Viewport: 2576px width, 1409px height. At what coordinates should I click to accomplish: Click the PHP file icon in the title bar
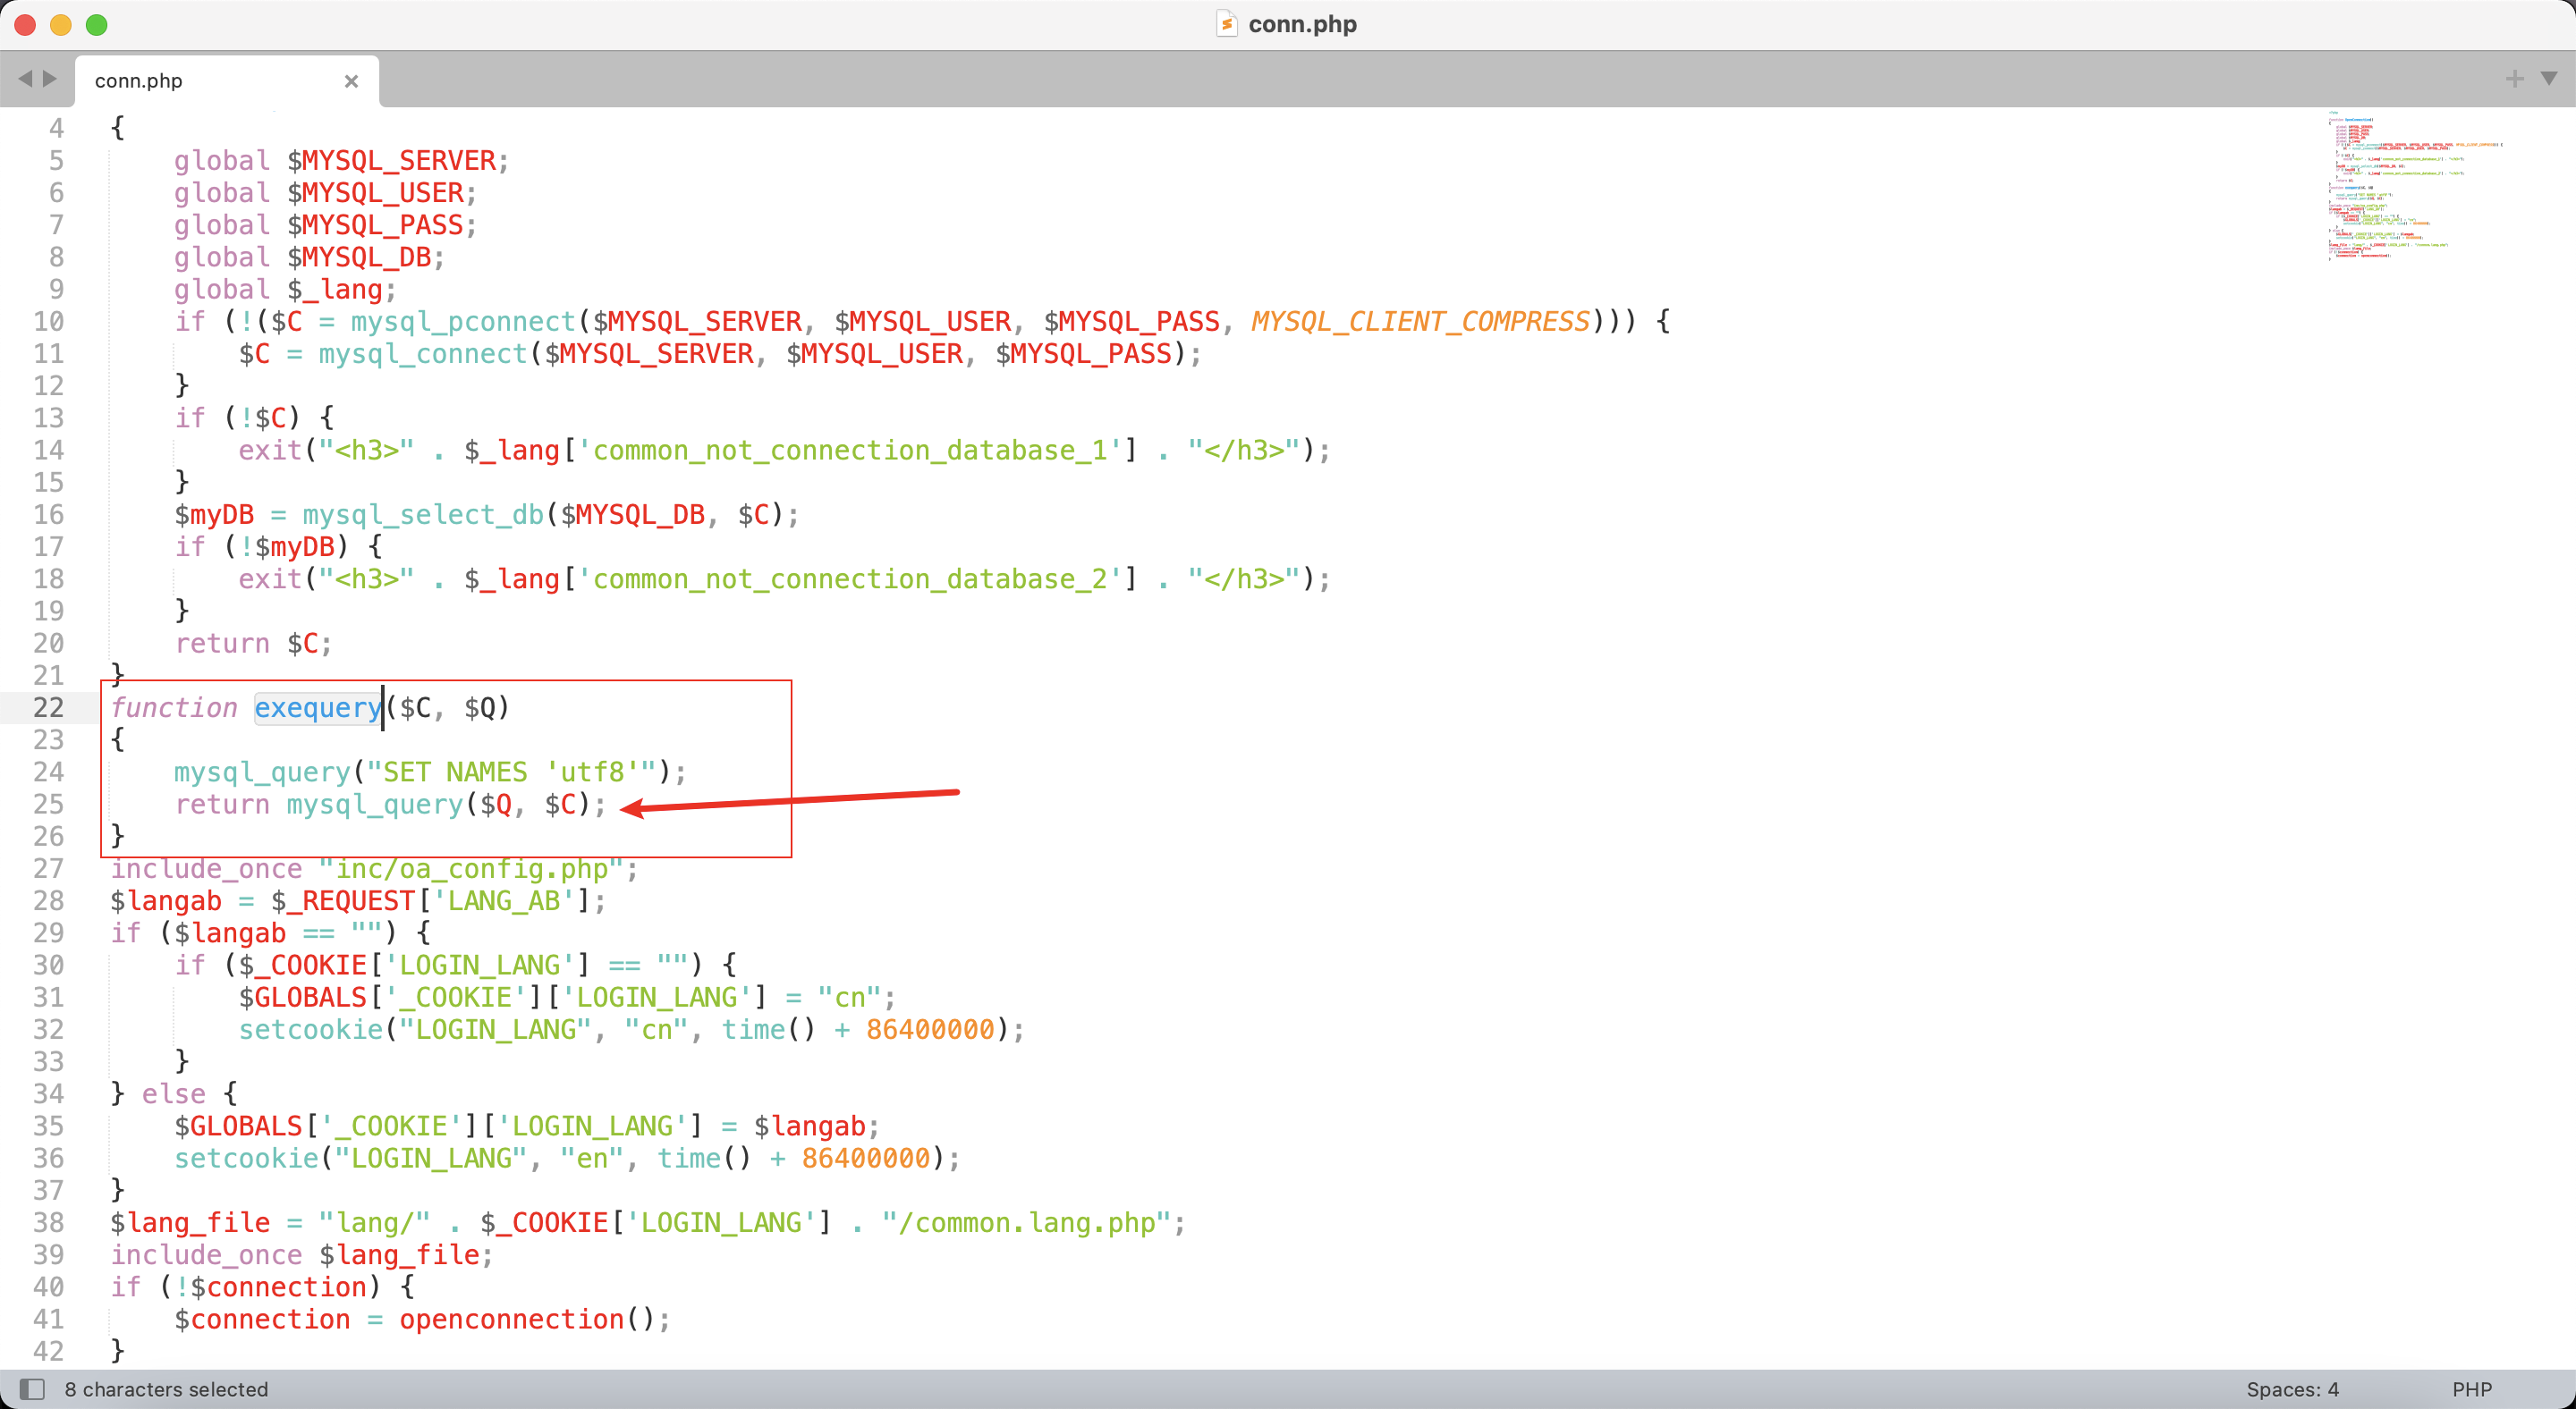[1226, 24]
